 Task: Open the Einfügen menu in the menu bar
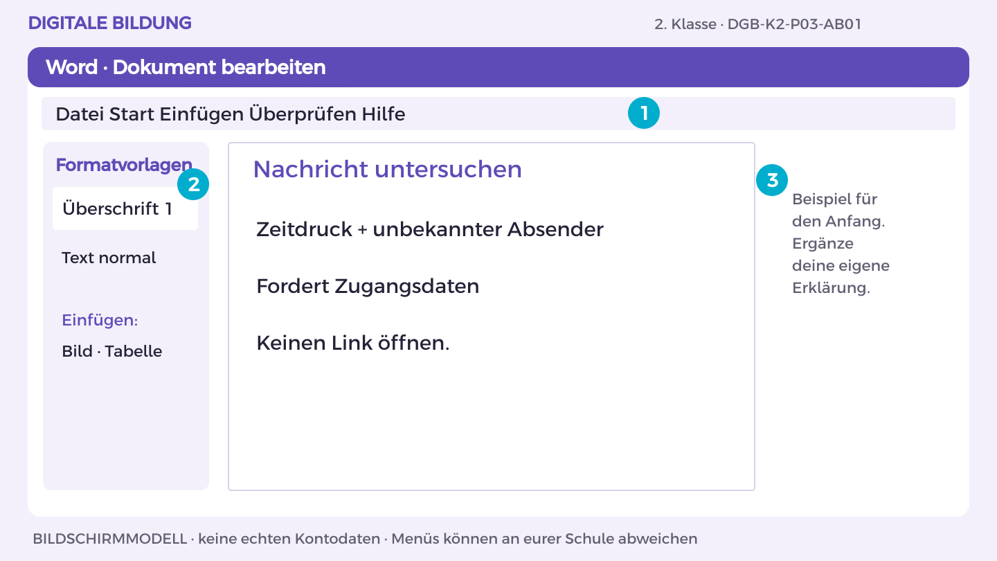point(201,114)
